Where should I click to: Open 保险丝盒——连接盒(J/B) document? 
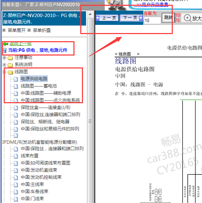tap(46, 107)
